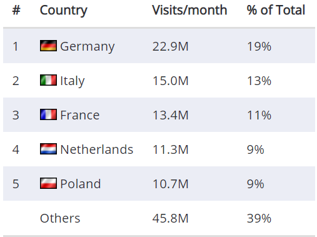Select the Country column header
Image resolution: width=317 pixels, height=237 pixels.
pos(64,11)
